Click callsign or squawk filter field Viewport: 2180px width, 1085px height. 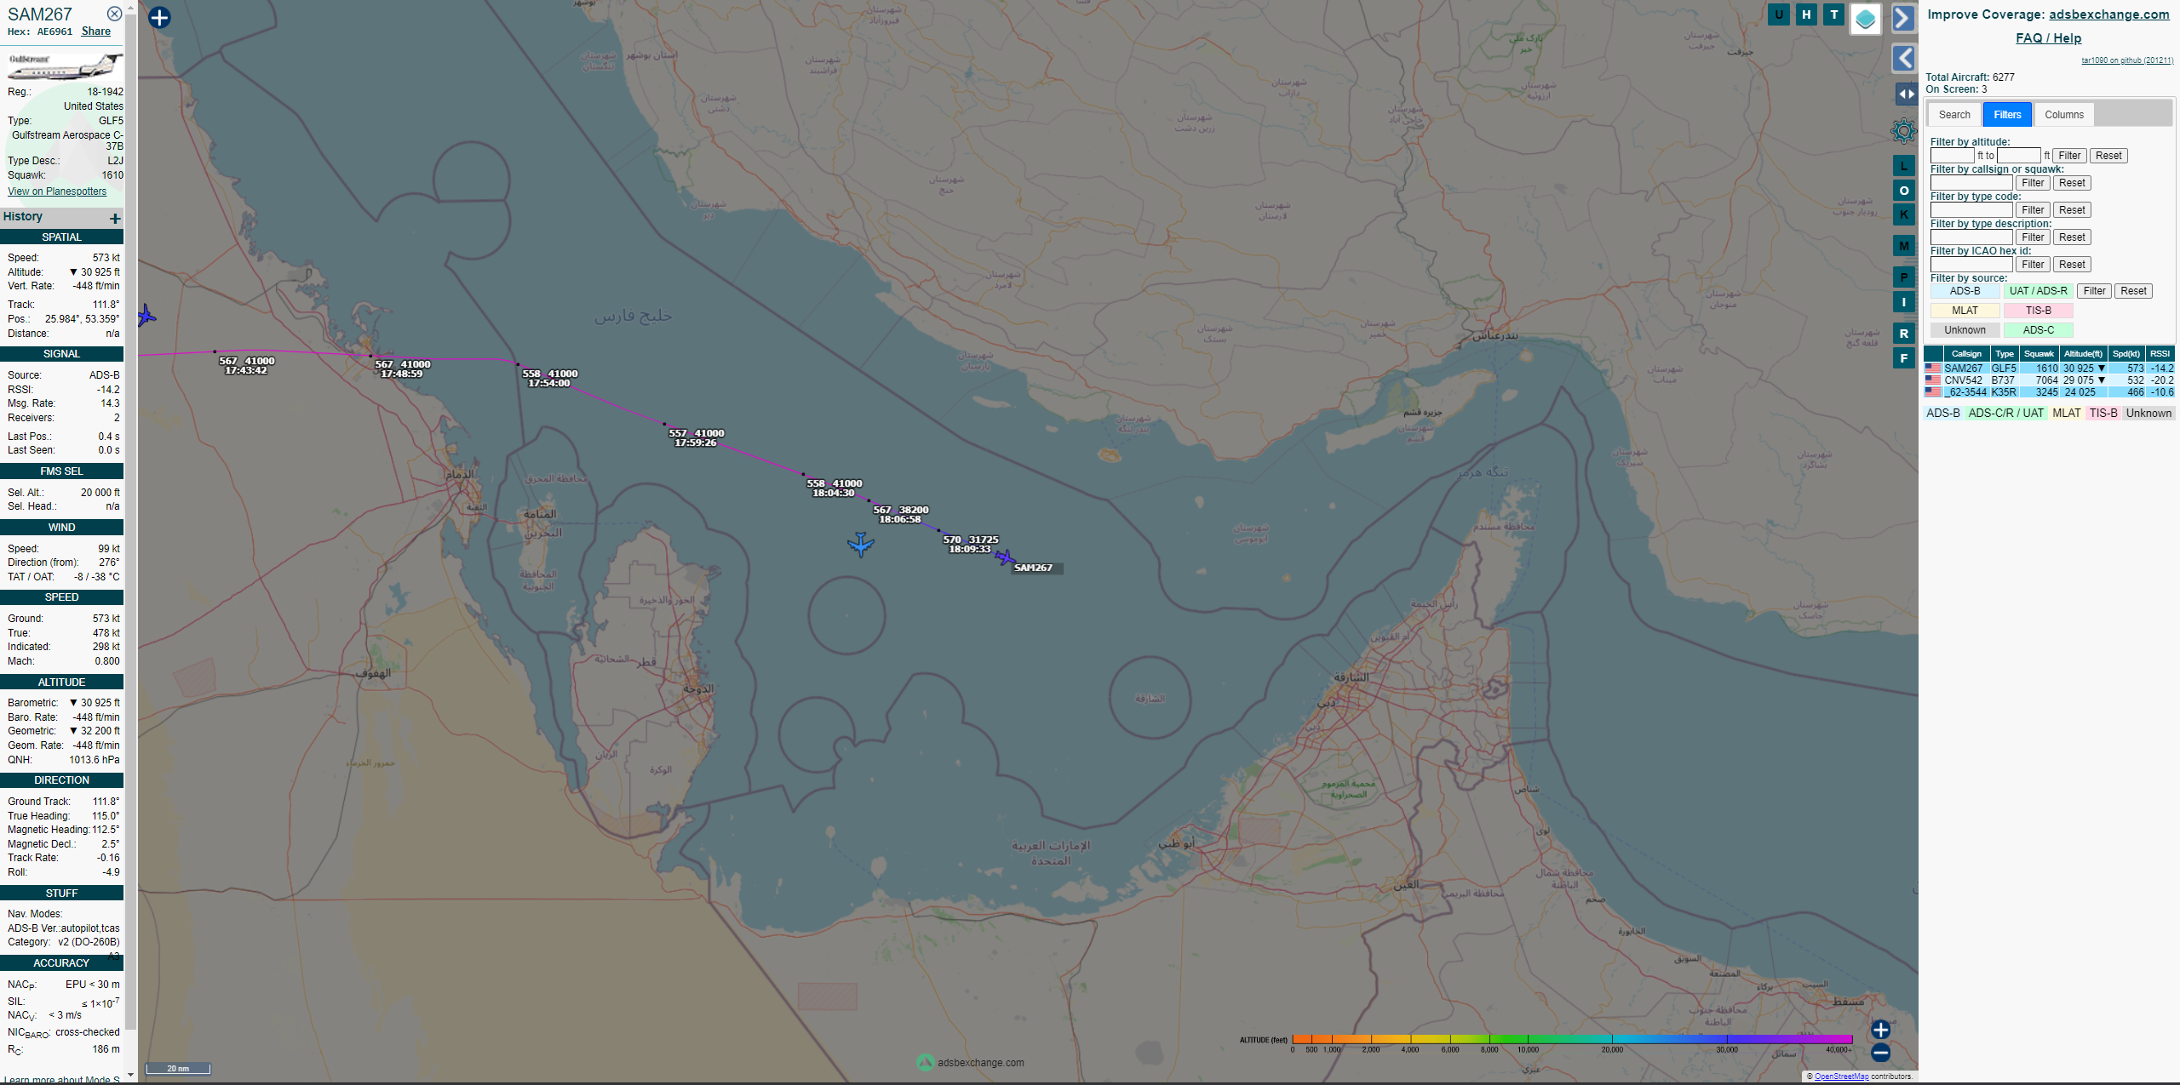[1971, 183]
